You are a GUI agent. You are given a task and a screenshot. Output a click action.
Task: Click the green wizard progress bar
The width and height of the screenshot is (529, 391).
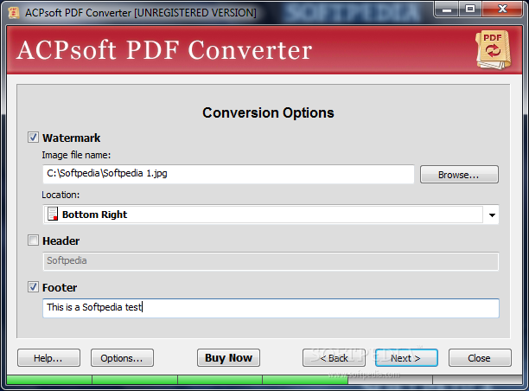point(264,380)
